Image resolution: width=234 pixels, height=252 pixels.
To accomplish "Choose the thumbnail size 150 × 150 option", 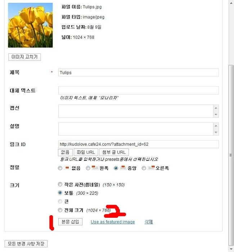I will tap(60, 184).
